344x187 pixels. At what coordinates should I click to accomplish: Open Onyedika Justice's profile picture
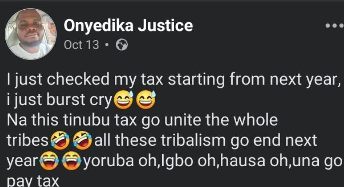coord(30,34)
